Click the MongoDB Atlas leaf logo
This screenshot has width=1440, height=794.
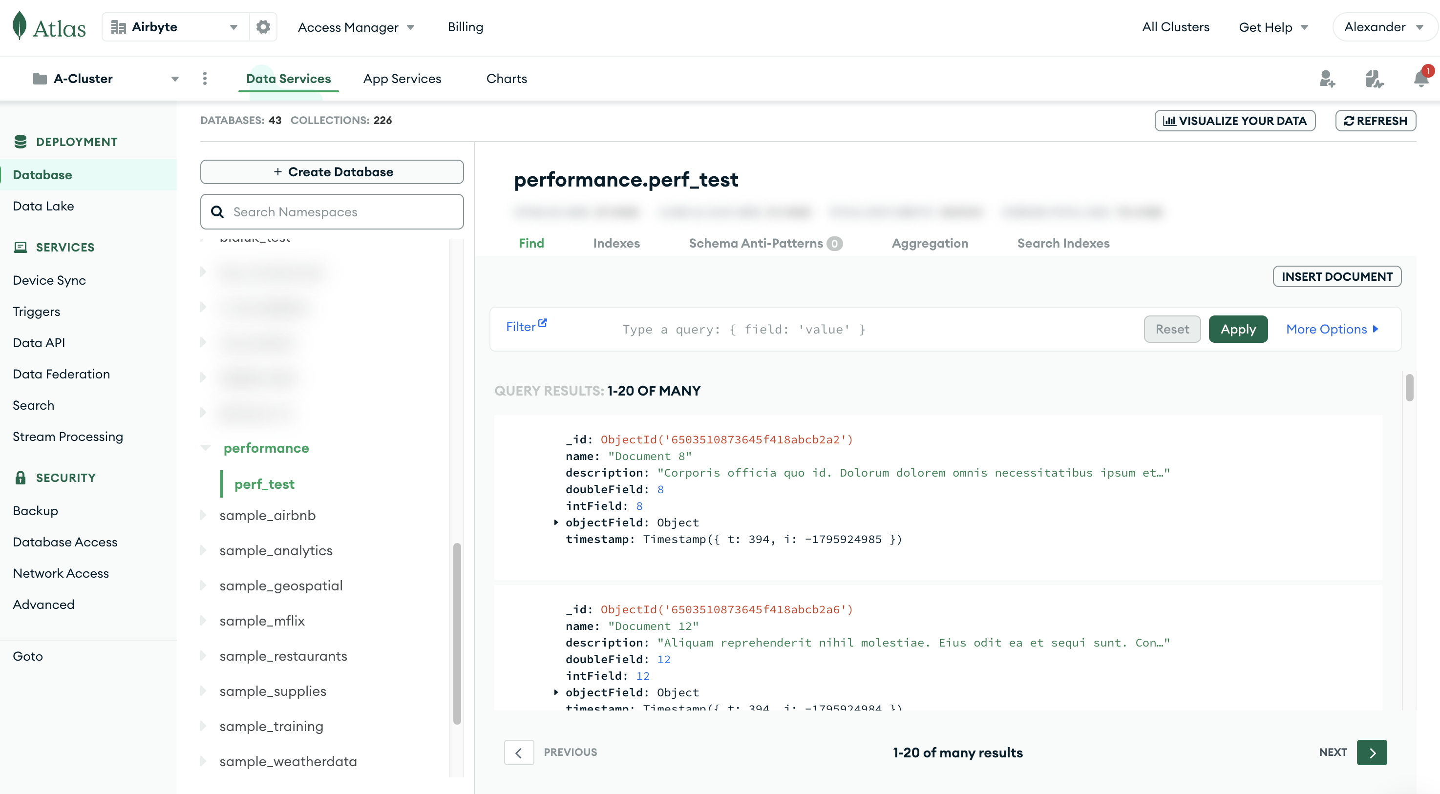[20, 26]
